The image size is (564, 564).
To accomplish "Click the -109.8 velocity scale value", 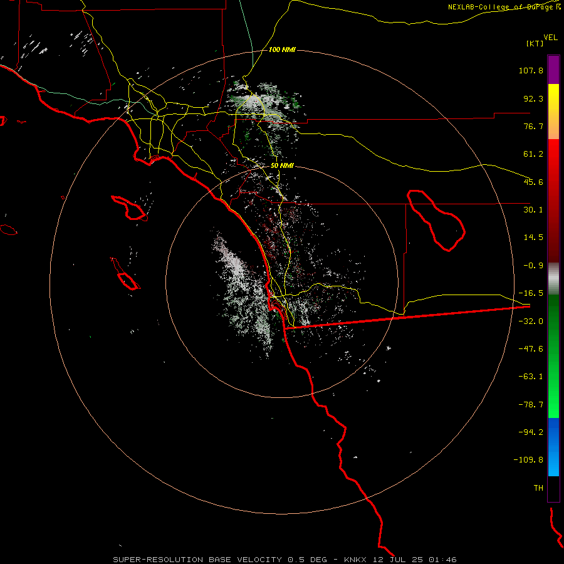I will 528,460.
